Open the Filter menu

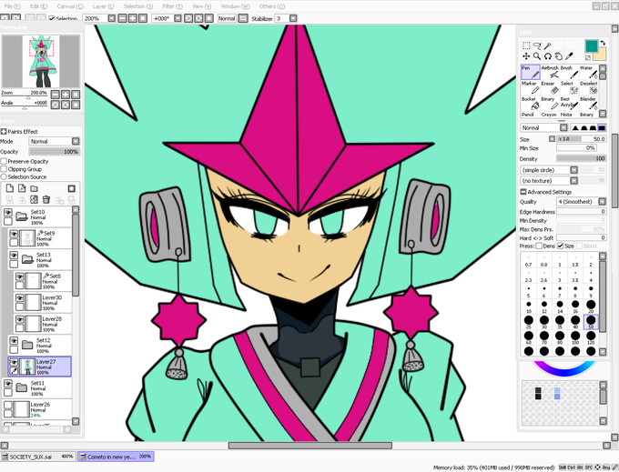click(x=173, y=6)
